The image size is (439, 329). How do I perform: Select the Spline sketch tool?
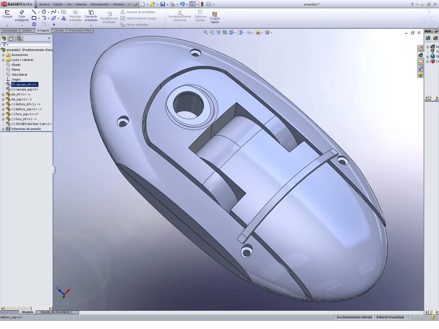click(54, 12)
